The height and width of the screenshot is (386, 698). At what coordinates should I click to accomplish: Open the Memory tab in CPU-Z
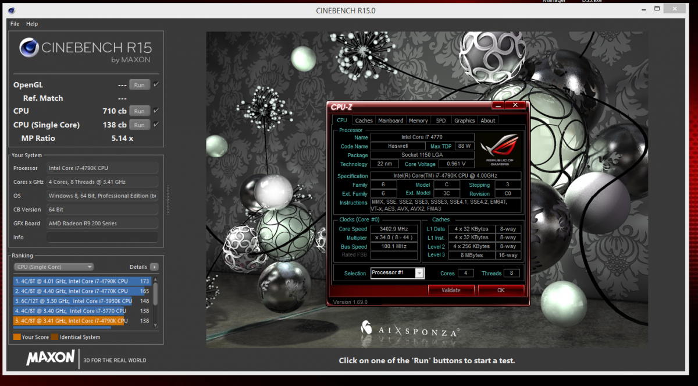pos(418,121)
